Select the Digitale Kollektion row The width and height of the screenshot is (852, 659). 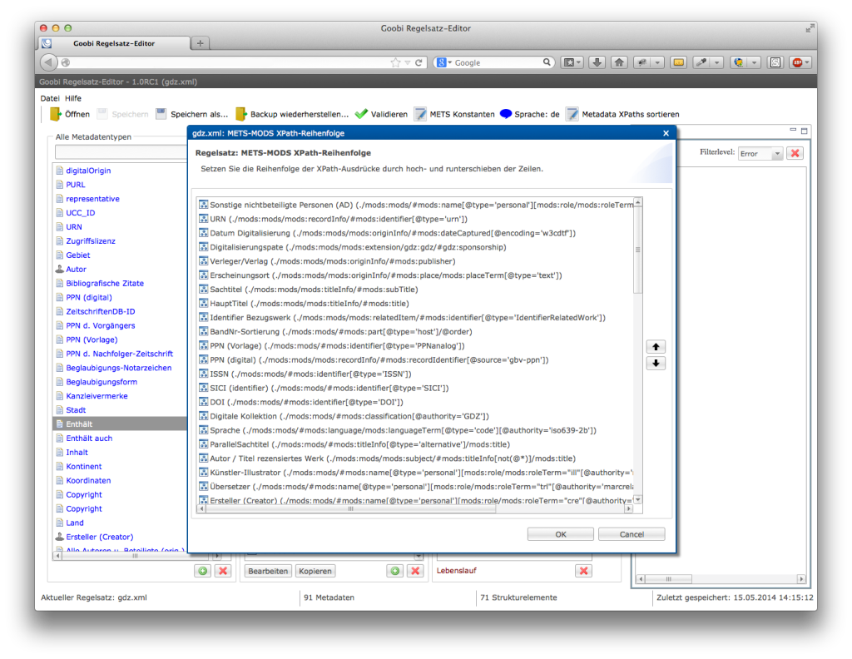[415, 416]
